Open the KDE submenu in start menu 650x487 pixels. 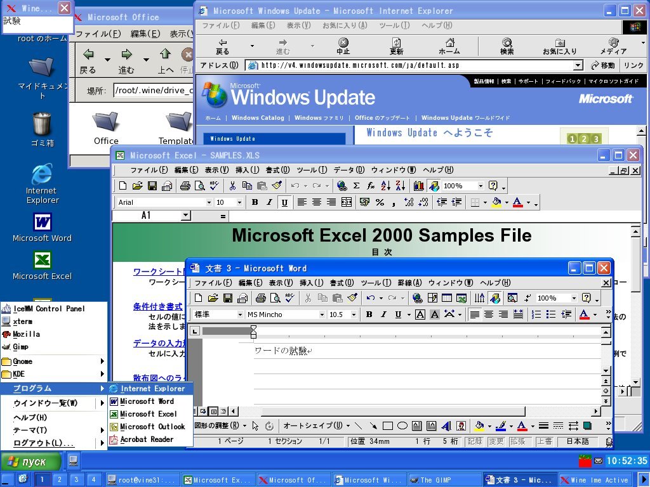(53, 374)
